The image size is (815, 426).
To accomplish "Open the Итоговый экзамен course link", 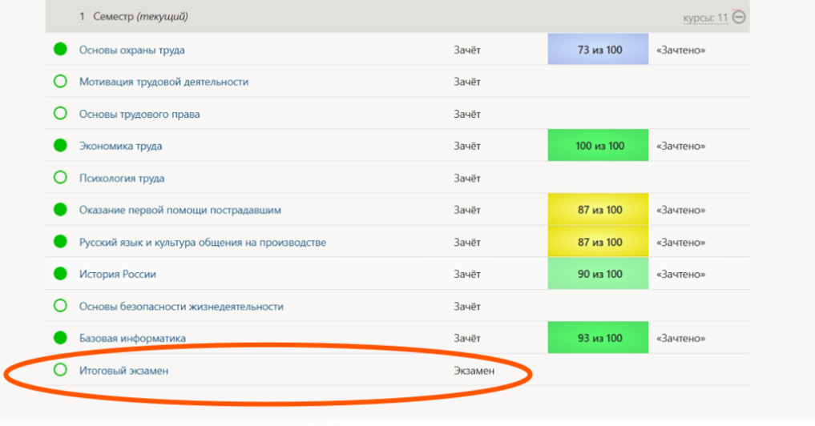I will coord(123,371).
